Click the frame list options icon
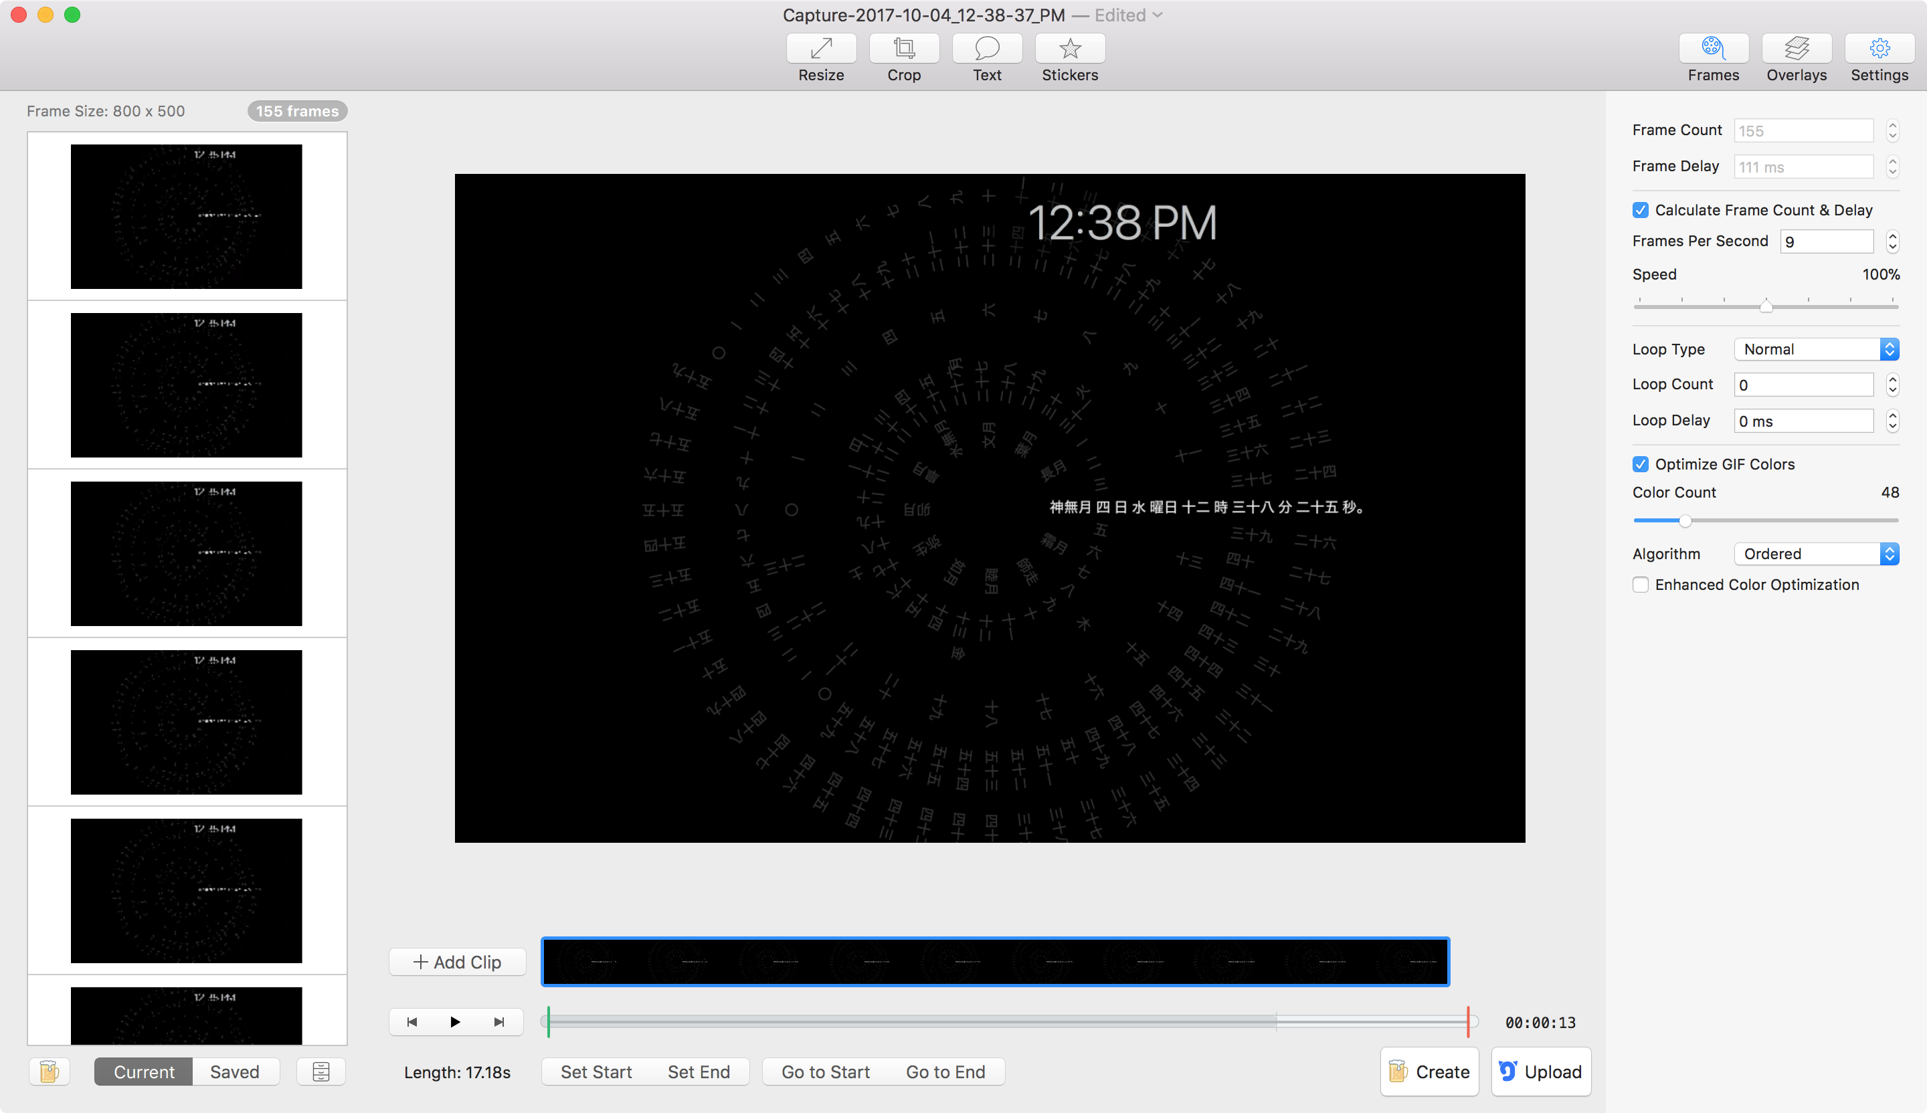The image size is (1927, 1113). 321,1072
